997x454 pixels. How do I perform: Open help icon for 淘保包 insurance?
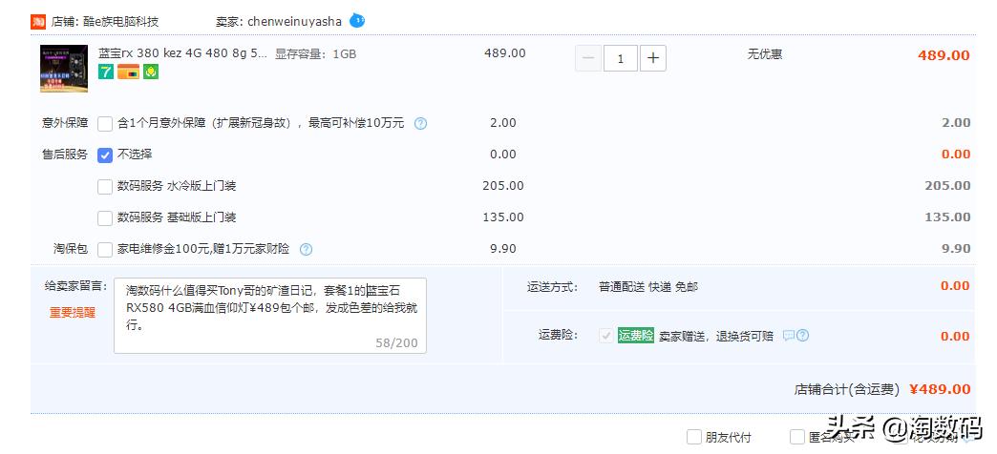pos(306,250)
